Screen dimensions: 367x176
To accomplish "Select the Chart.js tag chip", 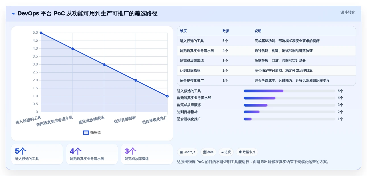I will (x=188, y=152).
